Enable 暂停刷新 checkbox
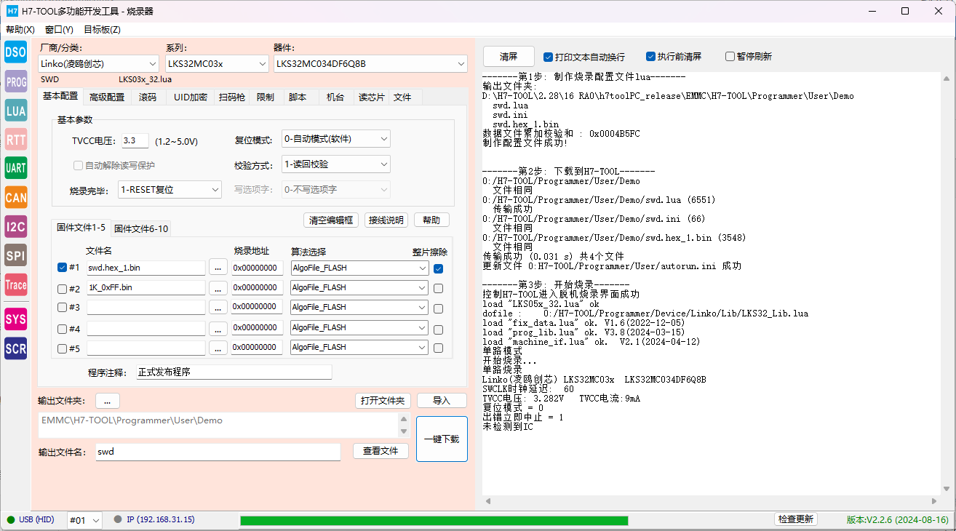This screenshot has width=956, height=531. pos(730,56)
